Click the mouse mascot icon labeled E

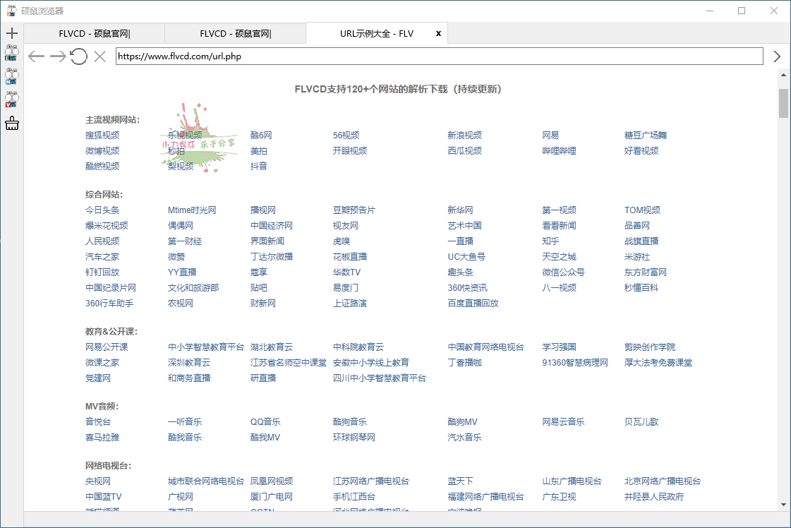[11, 54]
